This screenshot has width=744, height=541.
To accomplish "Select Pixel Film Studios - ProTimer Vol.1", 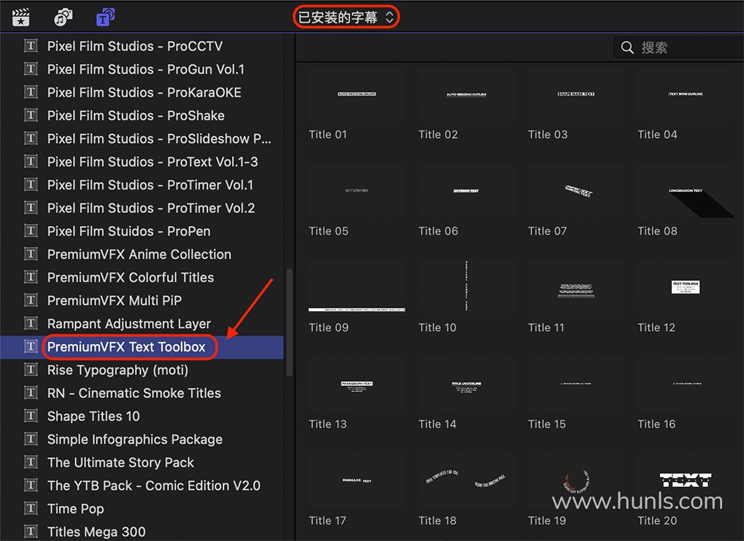I will click(142, 185).
